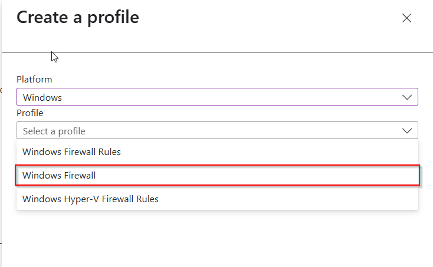Image resolution: width=433 pixels, height=267 pixels.
Task: Click the Profile field label
Action: pos(30,113)
